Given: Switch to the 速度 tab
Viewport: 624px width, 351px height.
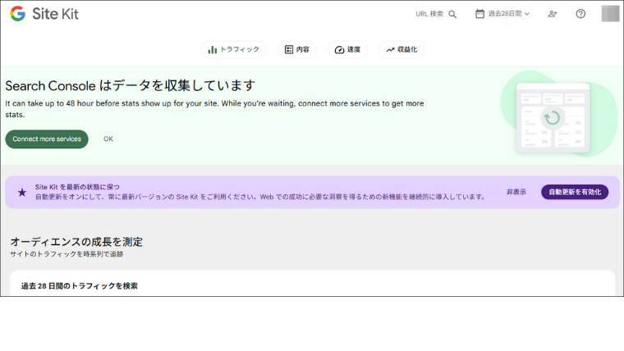Looking at the screenshot, I should tap(347, 50).
